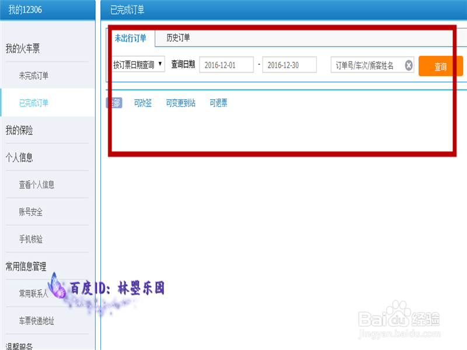
Task: Open 手机核验 in the sidebar
Action: tap(31, 239)
